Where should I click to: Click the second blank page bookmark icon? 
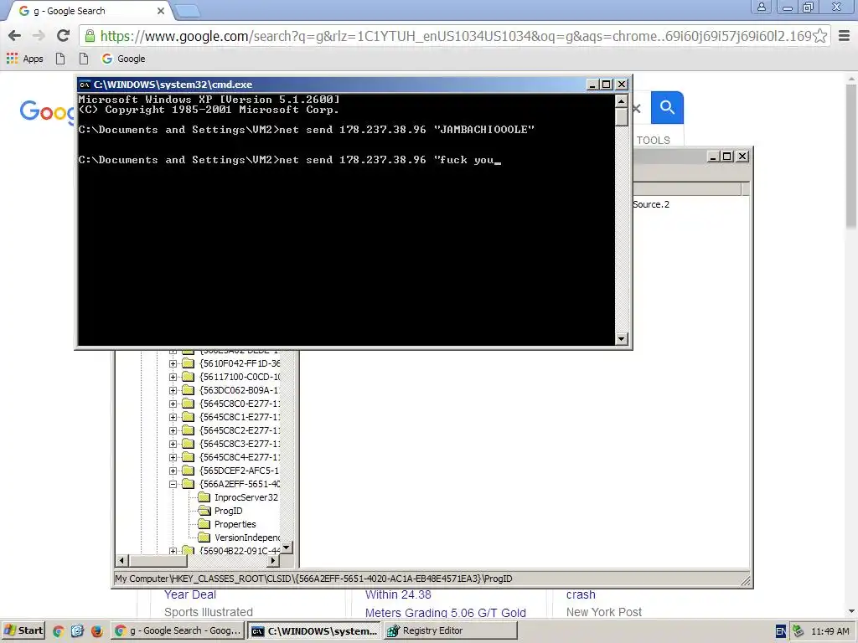83,59
